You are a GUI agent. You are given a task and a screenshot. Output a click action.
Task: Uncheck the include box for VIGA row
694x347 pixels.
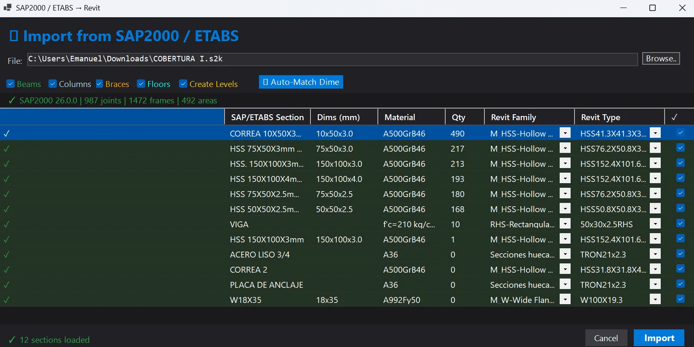(x=681, y=223)
